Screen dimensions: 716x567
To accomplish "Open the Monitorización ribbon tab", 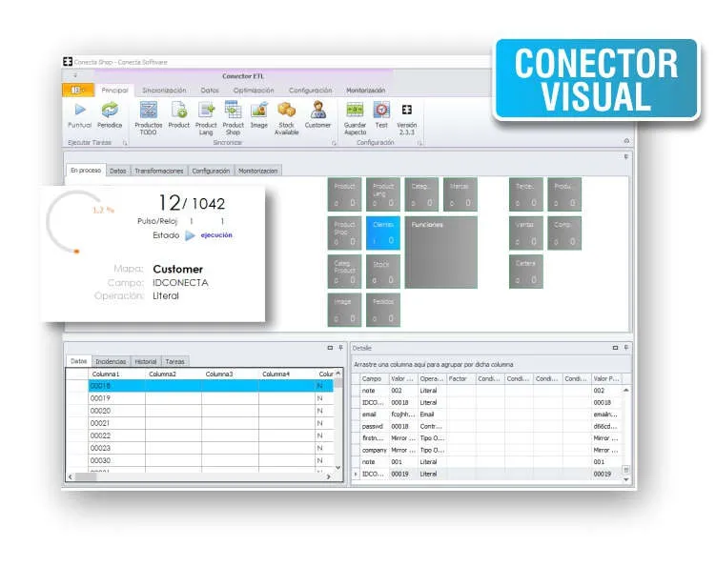I will click(366, 91).
